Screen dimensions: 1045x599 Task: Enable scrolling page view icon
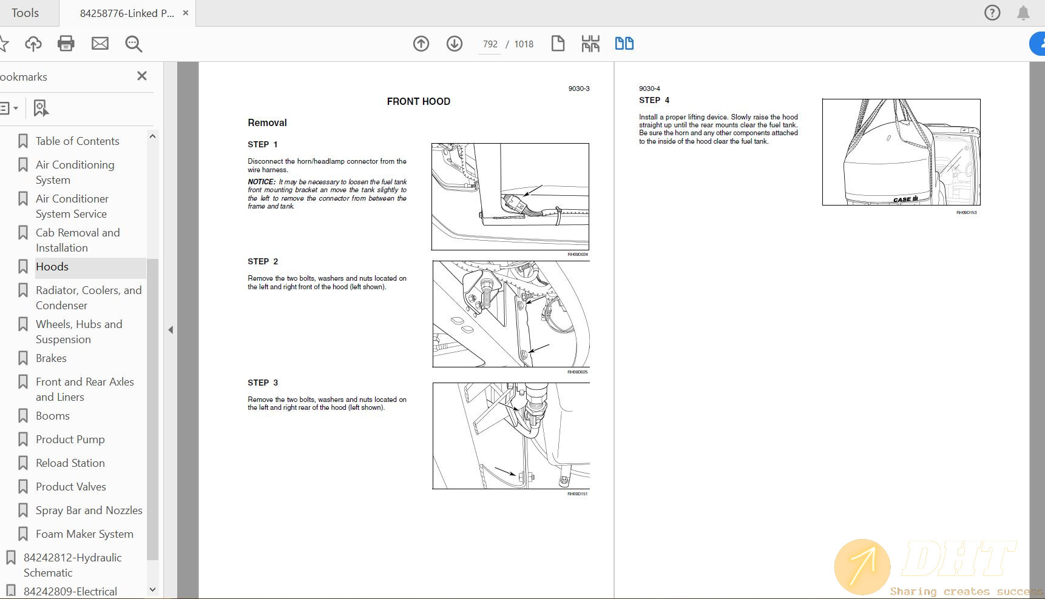pyautogui.click(x=590, y=44)
